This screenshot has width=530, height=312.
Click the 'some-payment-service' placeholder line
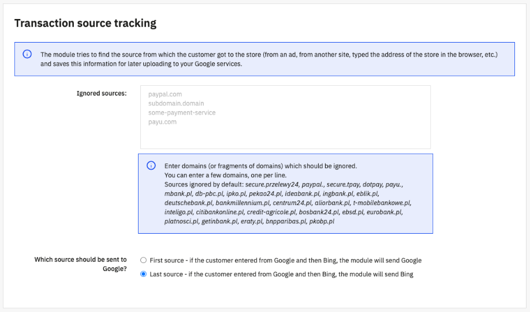pos(182,113)
